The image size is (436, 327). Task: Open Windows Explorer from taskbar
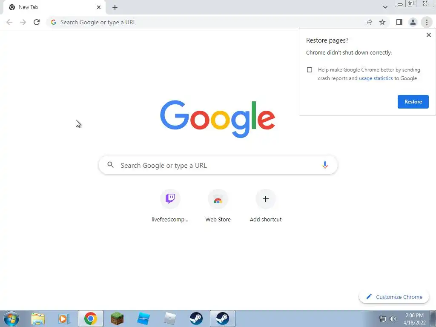(38, 319)
